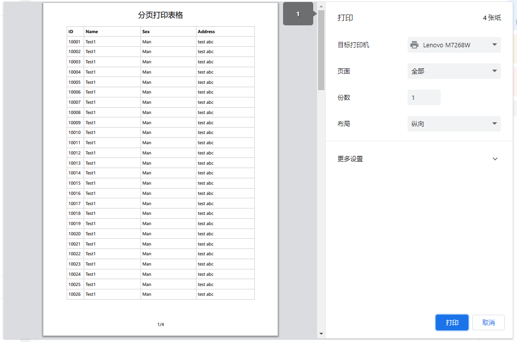Click the 分页打印表格 title in preview
Viewport: 517px width, 342px height.
[160, 15]
